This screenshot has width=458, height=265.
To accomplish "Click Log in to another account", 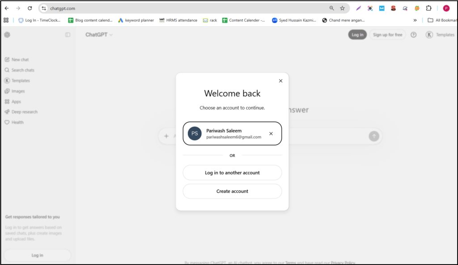I will [232, 173].
